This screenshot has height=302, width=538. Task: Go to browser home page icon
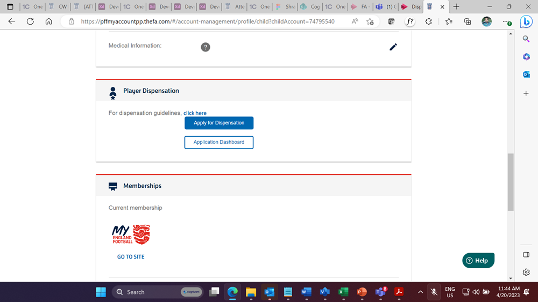coord(48,21)
